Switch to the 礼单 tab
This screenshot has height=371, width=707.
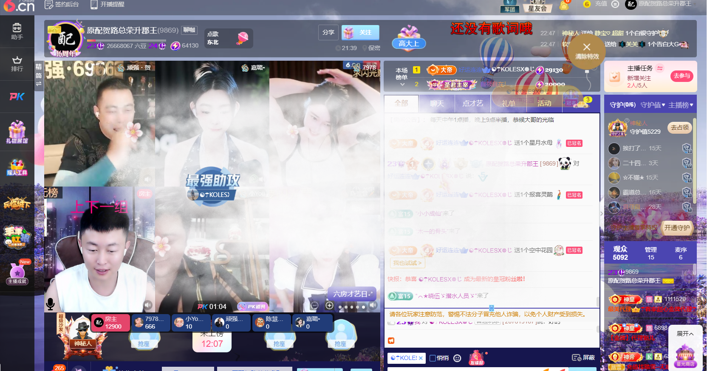click(x=508, y=103)
